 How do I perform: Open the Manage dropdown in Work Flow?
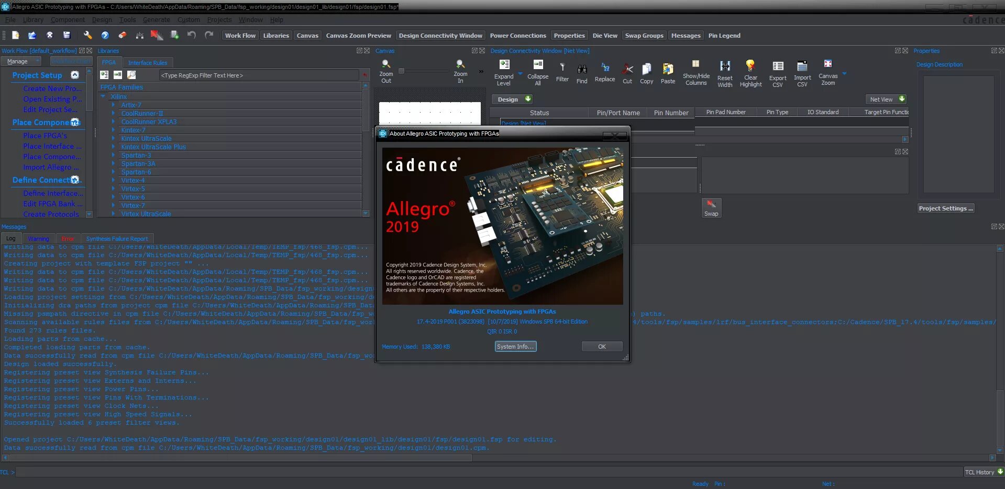click(21, 61)
